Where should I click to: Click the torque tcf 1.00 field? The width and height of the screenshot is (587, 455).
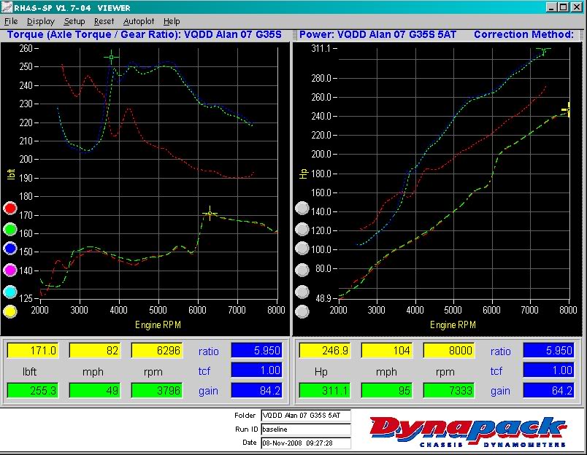click(256, 370)
